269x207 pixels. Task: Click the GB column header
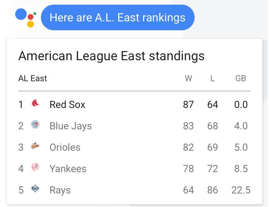point(241,78)
